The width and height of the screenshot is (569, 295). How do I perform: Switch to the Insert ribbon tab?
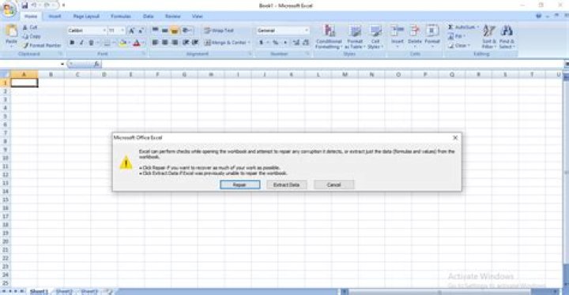[55, 17]
